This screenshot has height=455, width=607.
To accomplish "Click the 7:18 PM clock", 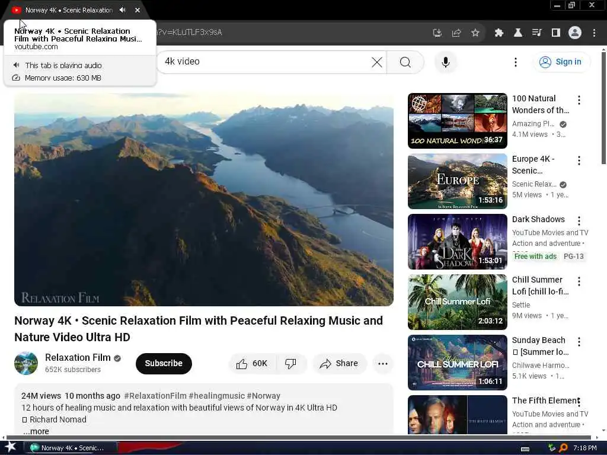I will tap(584, 448).
